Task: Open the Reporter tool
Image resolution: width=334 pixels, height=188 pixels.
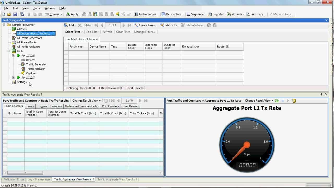Action: [x=216, y=14]
